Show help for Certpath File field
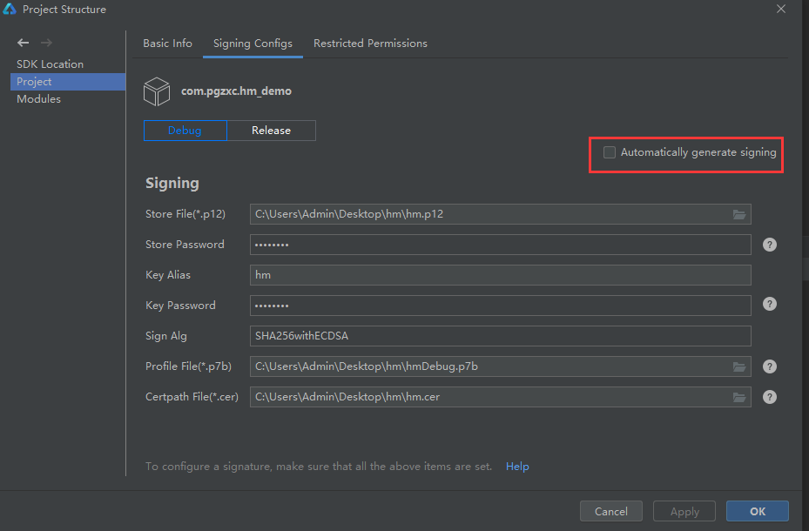 click(769, 397)
